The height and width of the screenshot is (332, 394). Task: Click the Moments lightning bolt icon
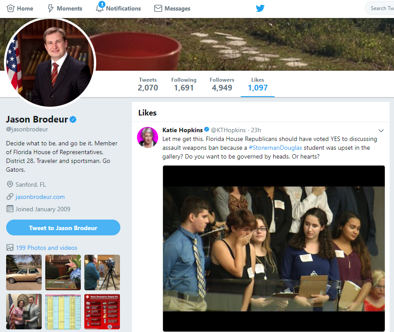coord(51,8)
